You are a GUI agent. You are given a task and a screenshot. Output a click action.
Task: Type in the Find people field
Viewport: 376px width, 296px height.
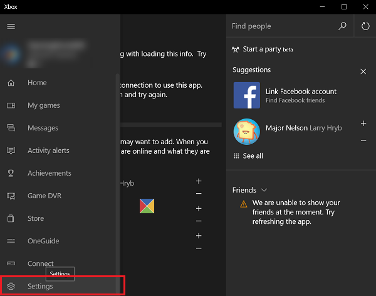pyautogui.click(x=281, y=26)
